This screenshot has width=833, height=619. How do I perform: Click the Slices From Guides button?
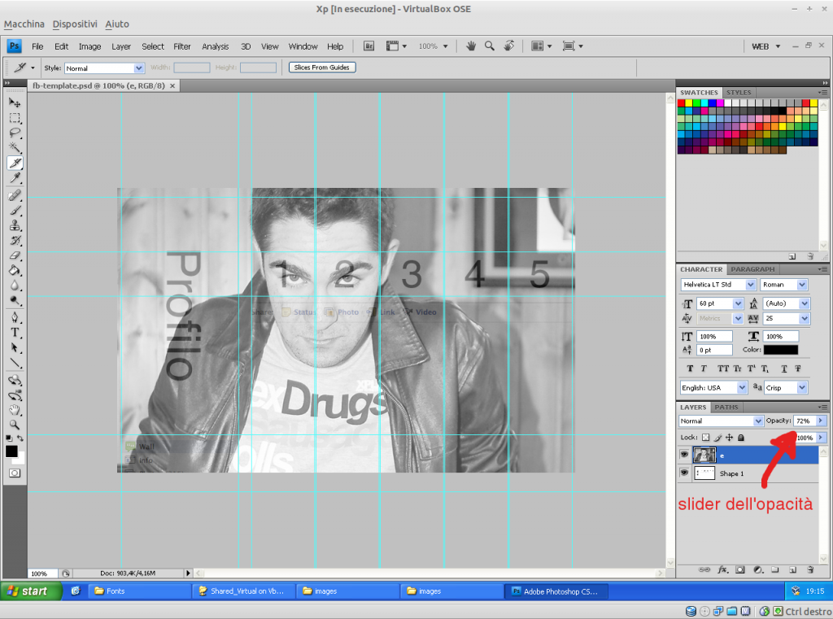point(322,68)
